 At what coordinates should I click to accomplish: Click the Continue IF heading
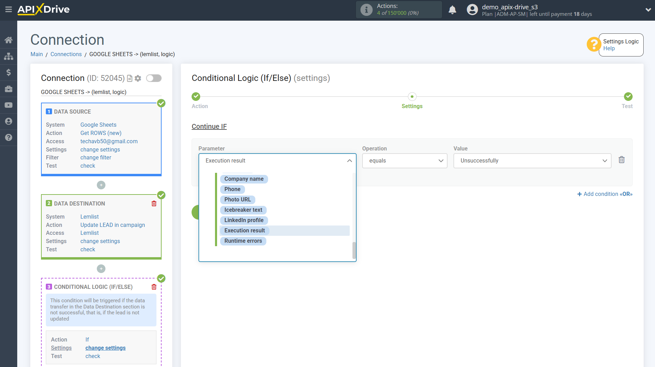click(x=209, y=127)
